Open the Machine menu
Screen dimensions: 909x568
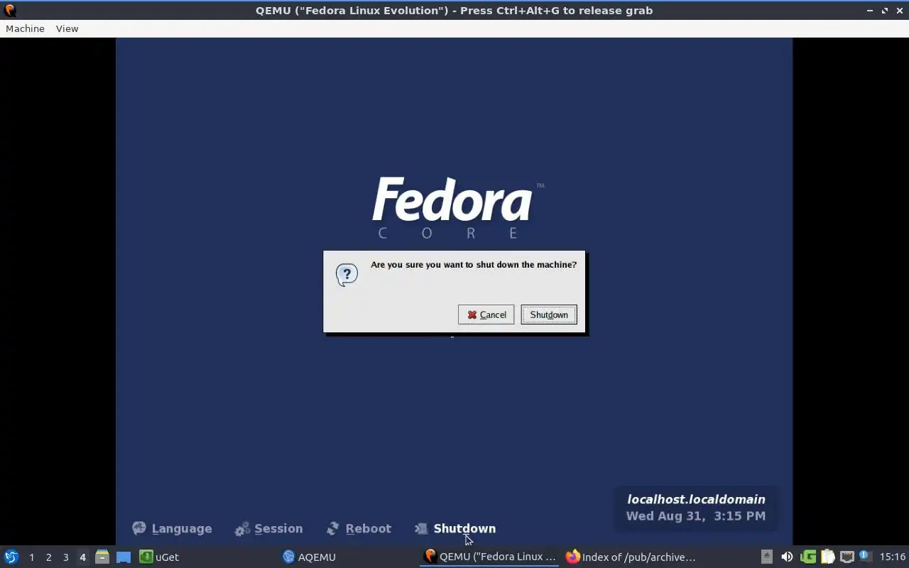coord(25,28)
